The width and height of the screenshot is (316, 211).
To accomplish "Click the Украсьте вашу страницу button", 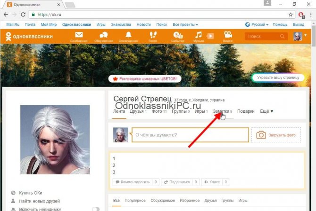I will click(278, 78).
